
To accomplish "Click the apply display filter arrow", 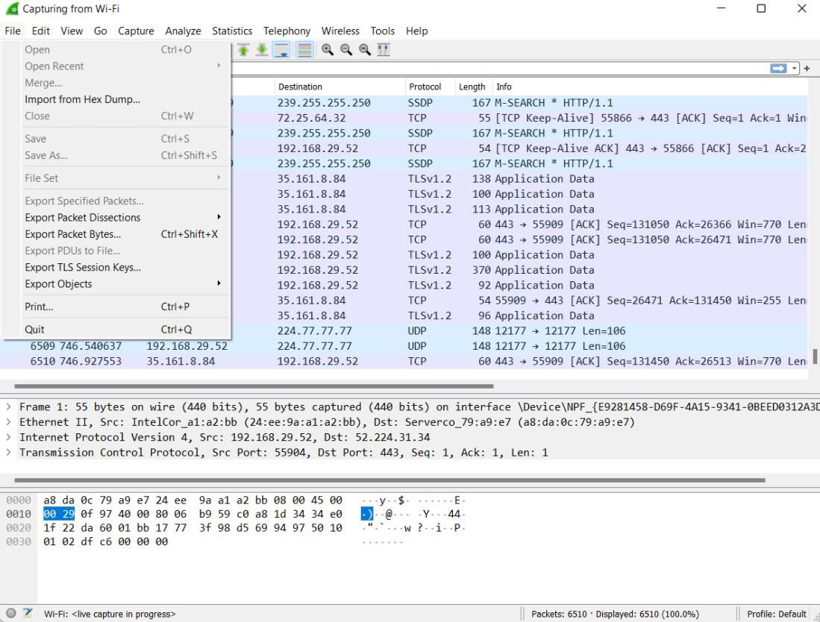I will [778, 68].
